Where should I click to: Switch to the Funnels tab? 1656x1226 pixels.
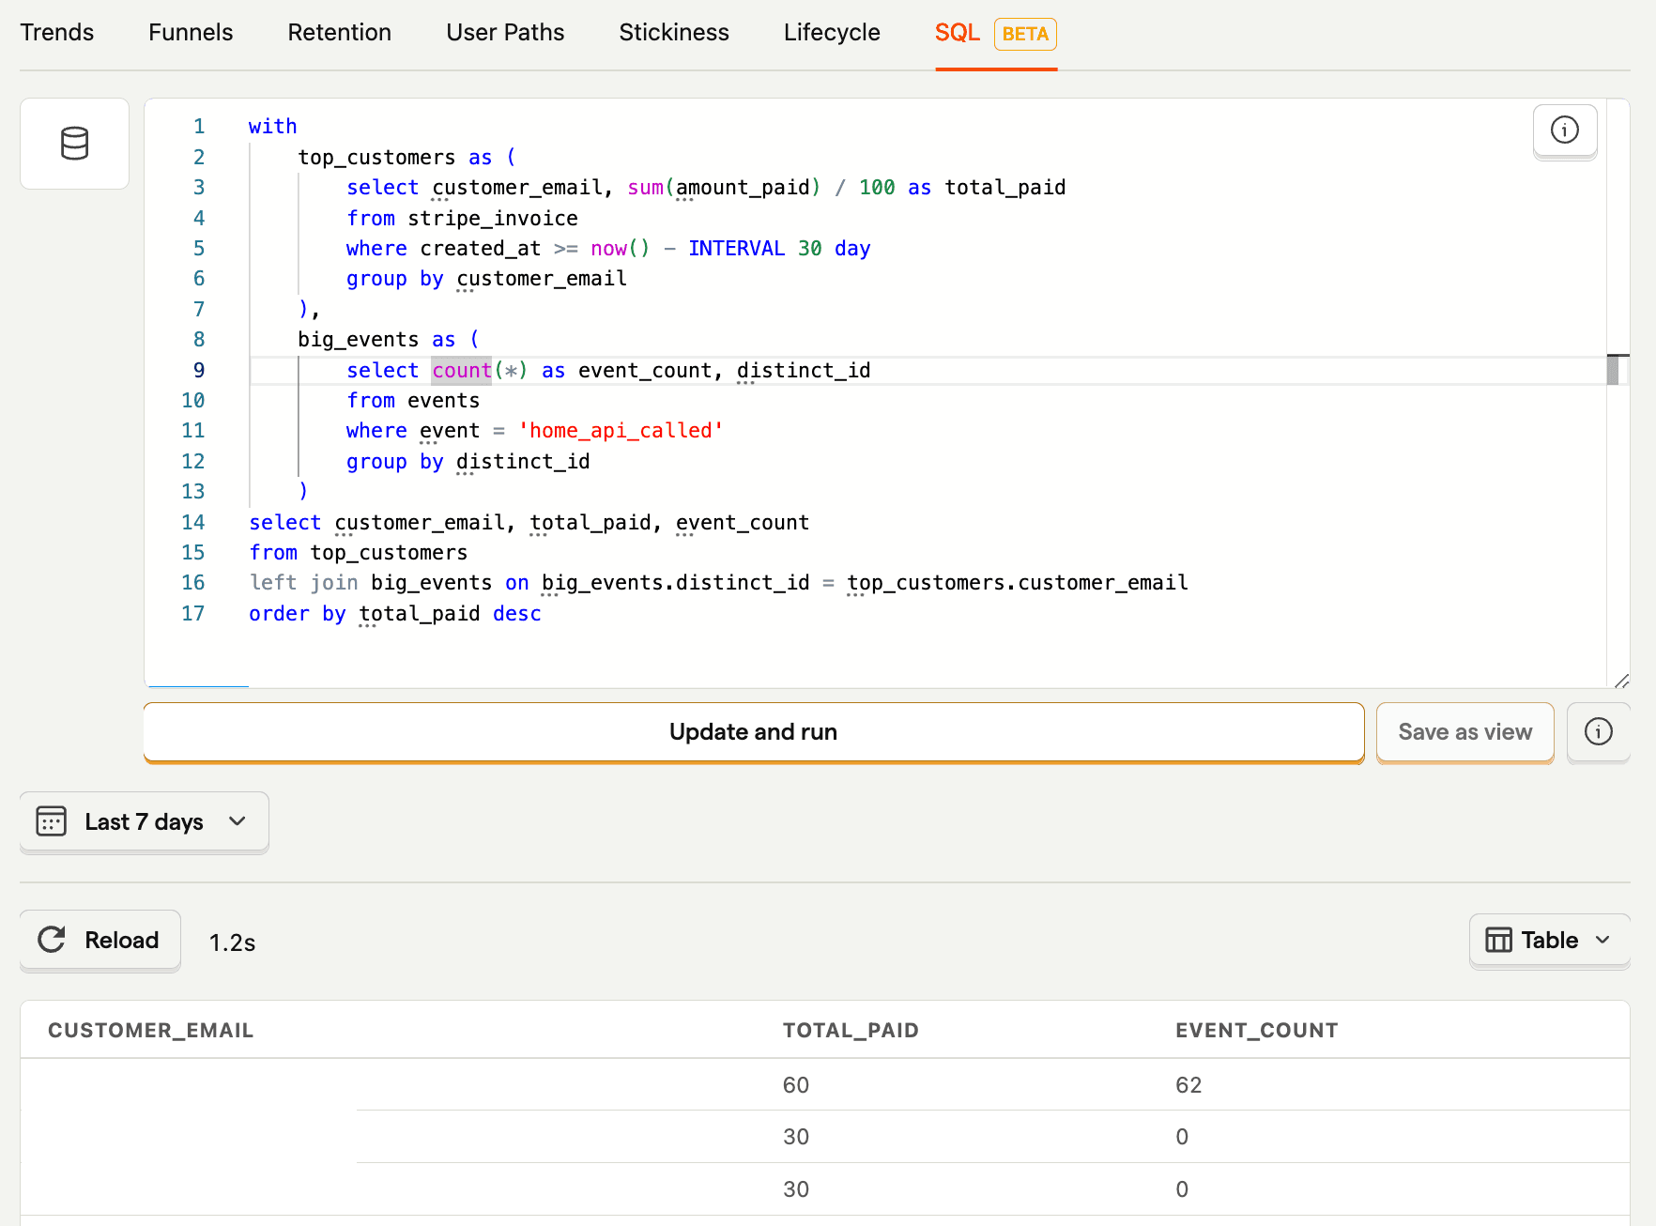191,33
